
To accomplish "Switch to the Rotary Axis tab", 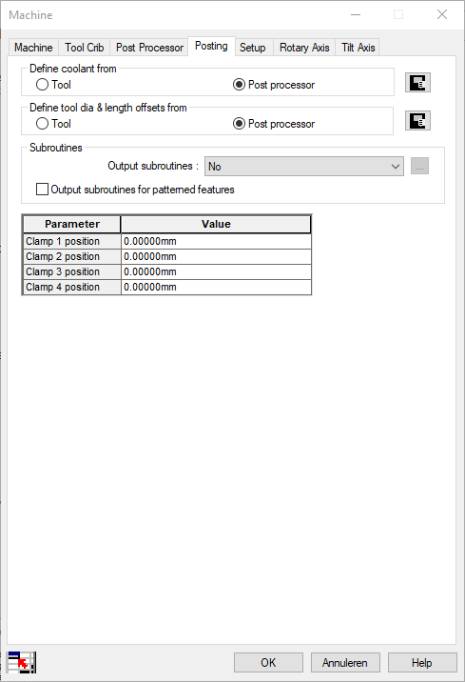I will point(304,48).
